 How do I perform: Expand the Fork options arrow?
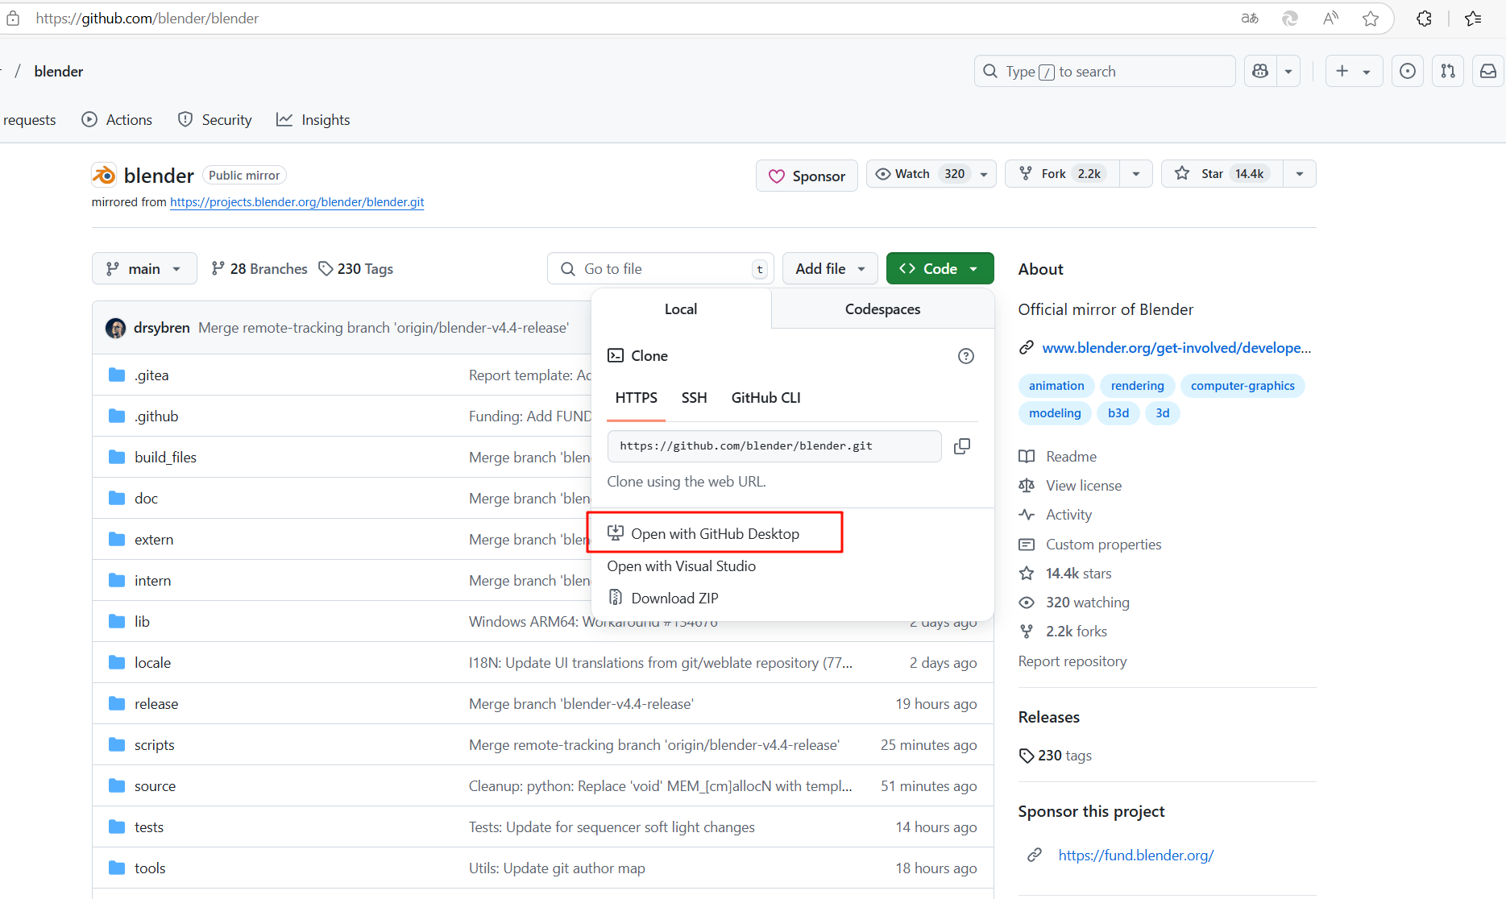point(1135,174)
